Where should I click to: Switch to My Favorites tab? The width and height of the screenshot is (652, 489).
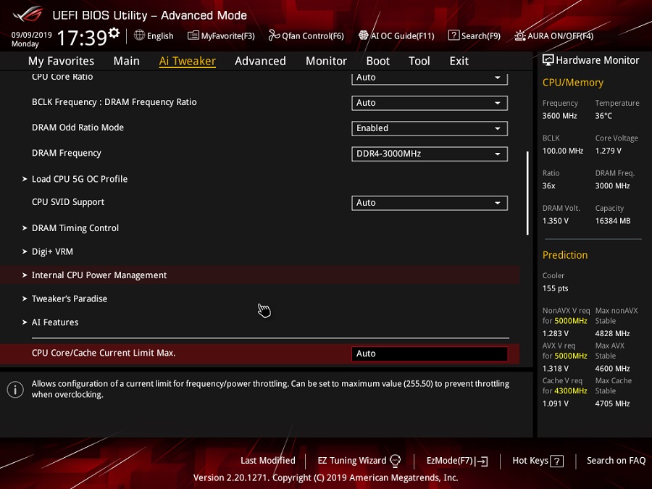click(x=61, y=61)
